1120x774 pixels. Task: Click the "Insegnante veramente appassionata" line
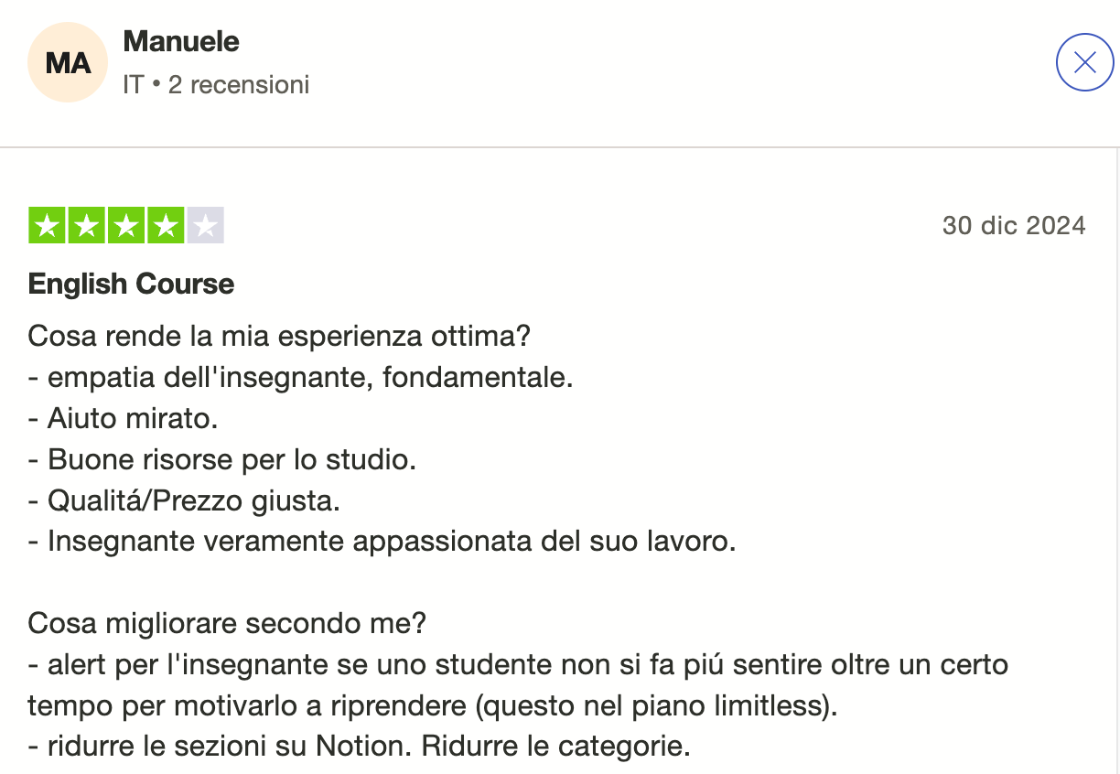pos(382,542)
